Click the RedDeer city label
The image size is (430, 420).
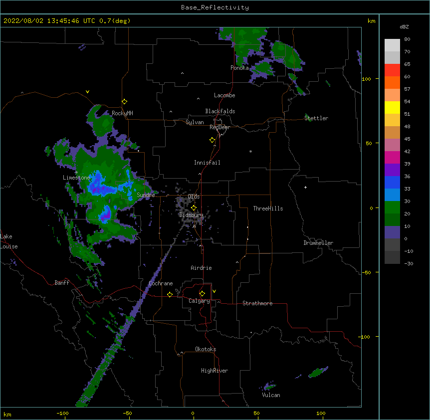(219, 127)
